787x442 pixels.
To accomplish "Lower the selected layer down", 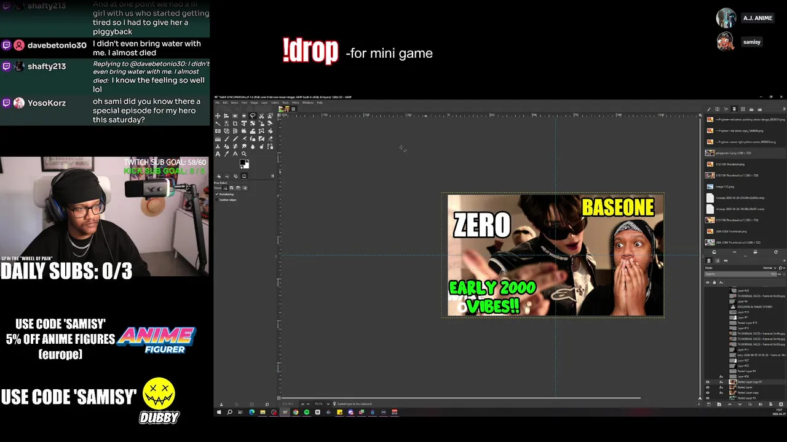I will pos(740,404).
